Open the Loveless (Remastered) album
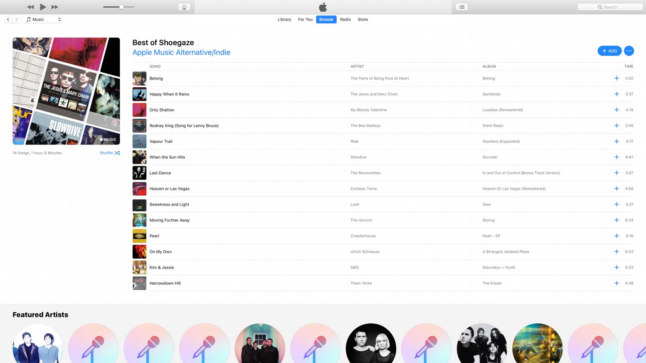The height and width of the screenshot is (363, 646). coord(503,110)
